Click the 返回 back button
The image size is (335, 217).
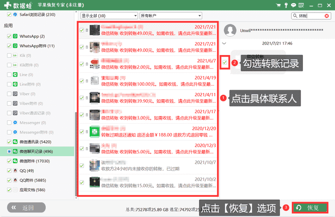pyautogui.click(x=26, y=207)
